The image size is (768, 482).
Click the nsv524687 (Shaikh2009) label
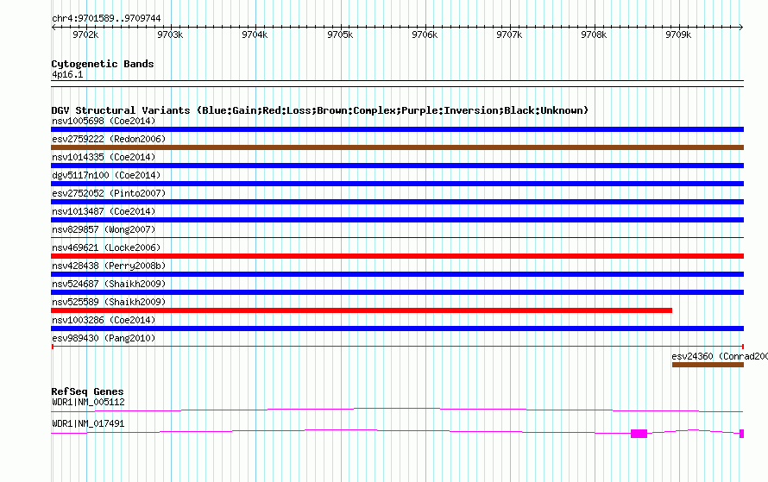(x=109, y=284)
